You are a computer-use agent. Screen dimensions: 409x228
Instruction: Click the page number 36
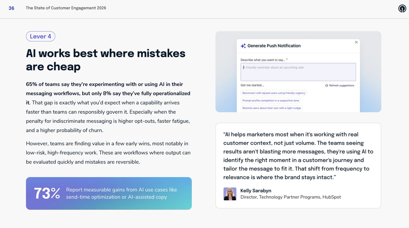pos(12,8)
